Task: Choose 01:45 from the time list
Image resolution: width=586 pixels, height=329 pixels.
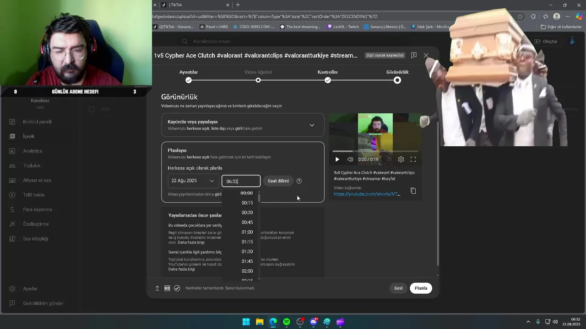Action: [247, 261]
